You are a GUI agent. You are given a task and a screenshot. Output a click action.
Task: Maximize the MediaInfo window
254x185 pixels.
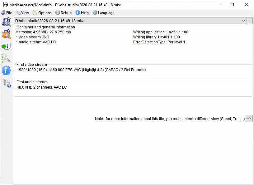tap(232, 5)
